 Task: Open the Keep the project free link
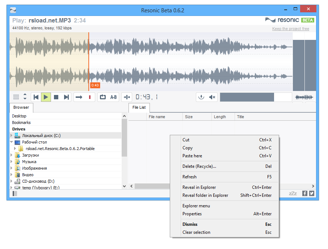click(291, 29)
